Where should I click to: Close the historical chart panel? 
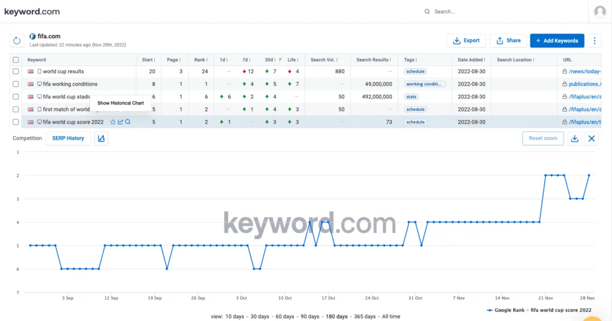pyautogui.click(x=592, y=138)
